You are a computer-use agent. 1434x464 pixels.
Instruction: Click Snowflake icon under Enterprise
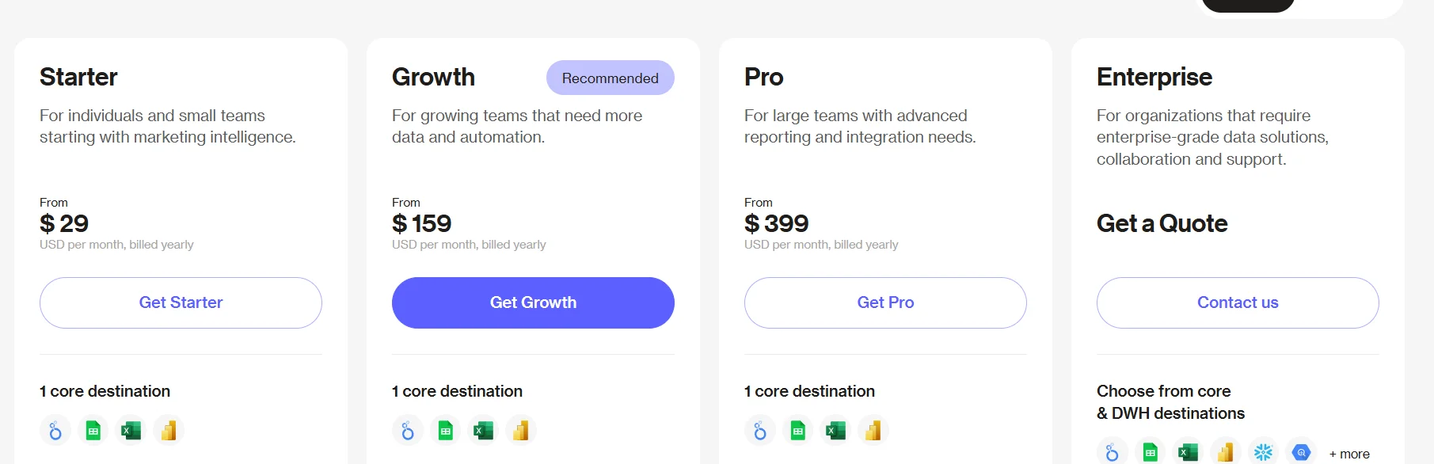click(x=1263, y=452)
